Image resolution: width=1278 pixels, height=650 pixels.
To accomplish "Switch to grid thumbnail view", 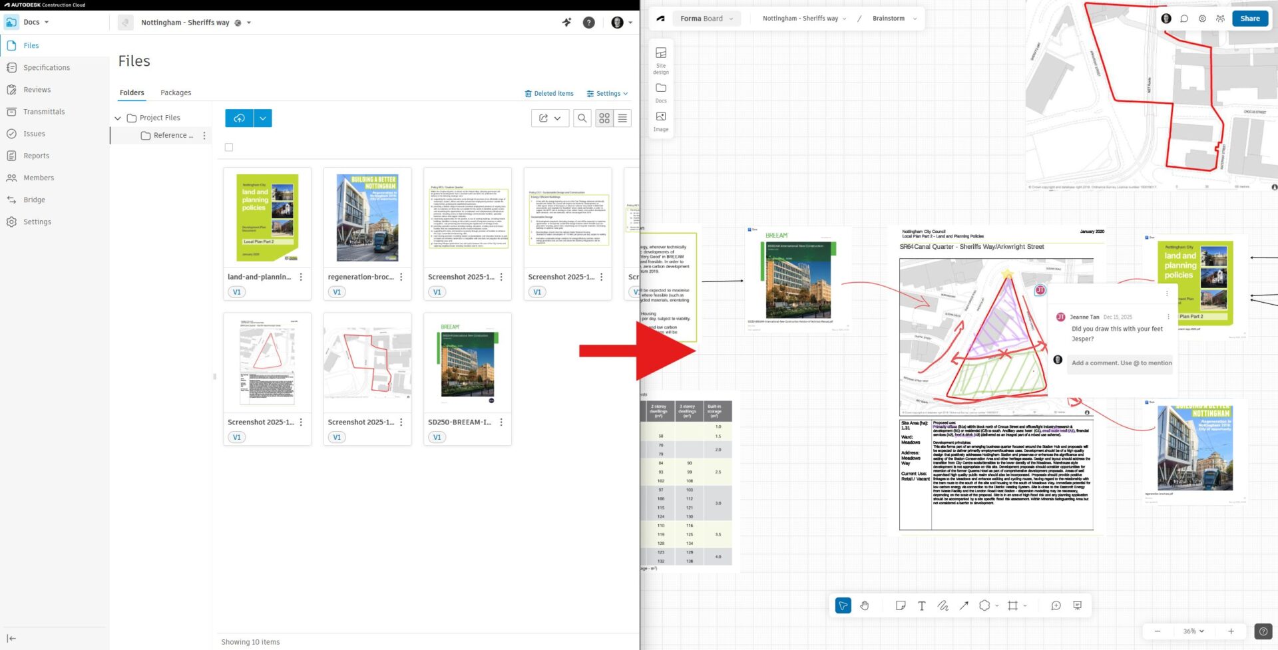I will click(x=604, y=118).
